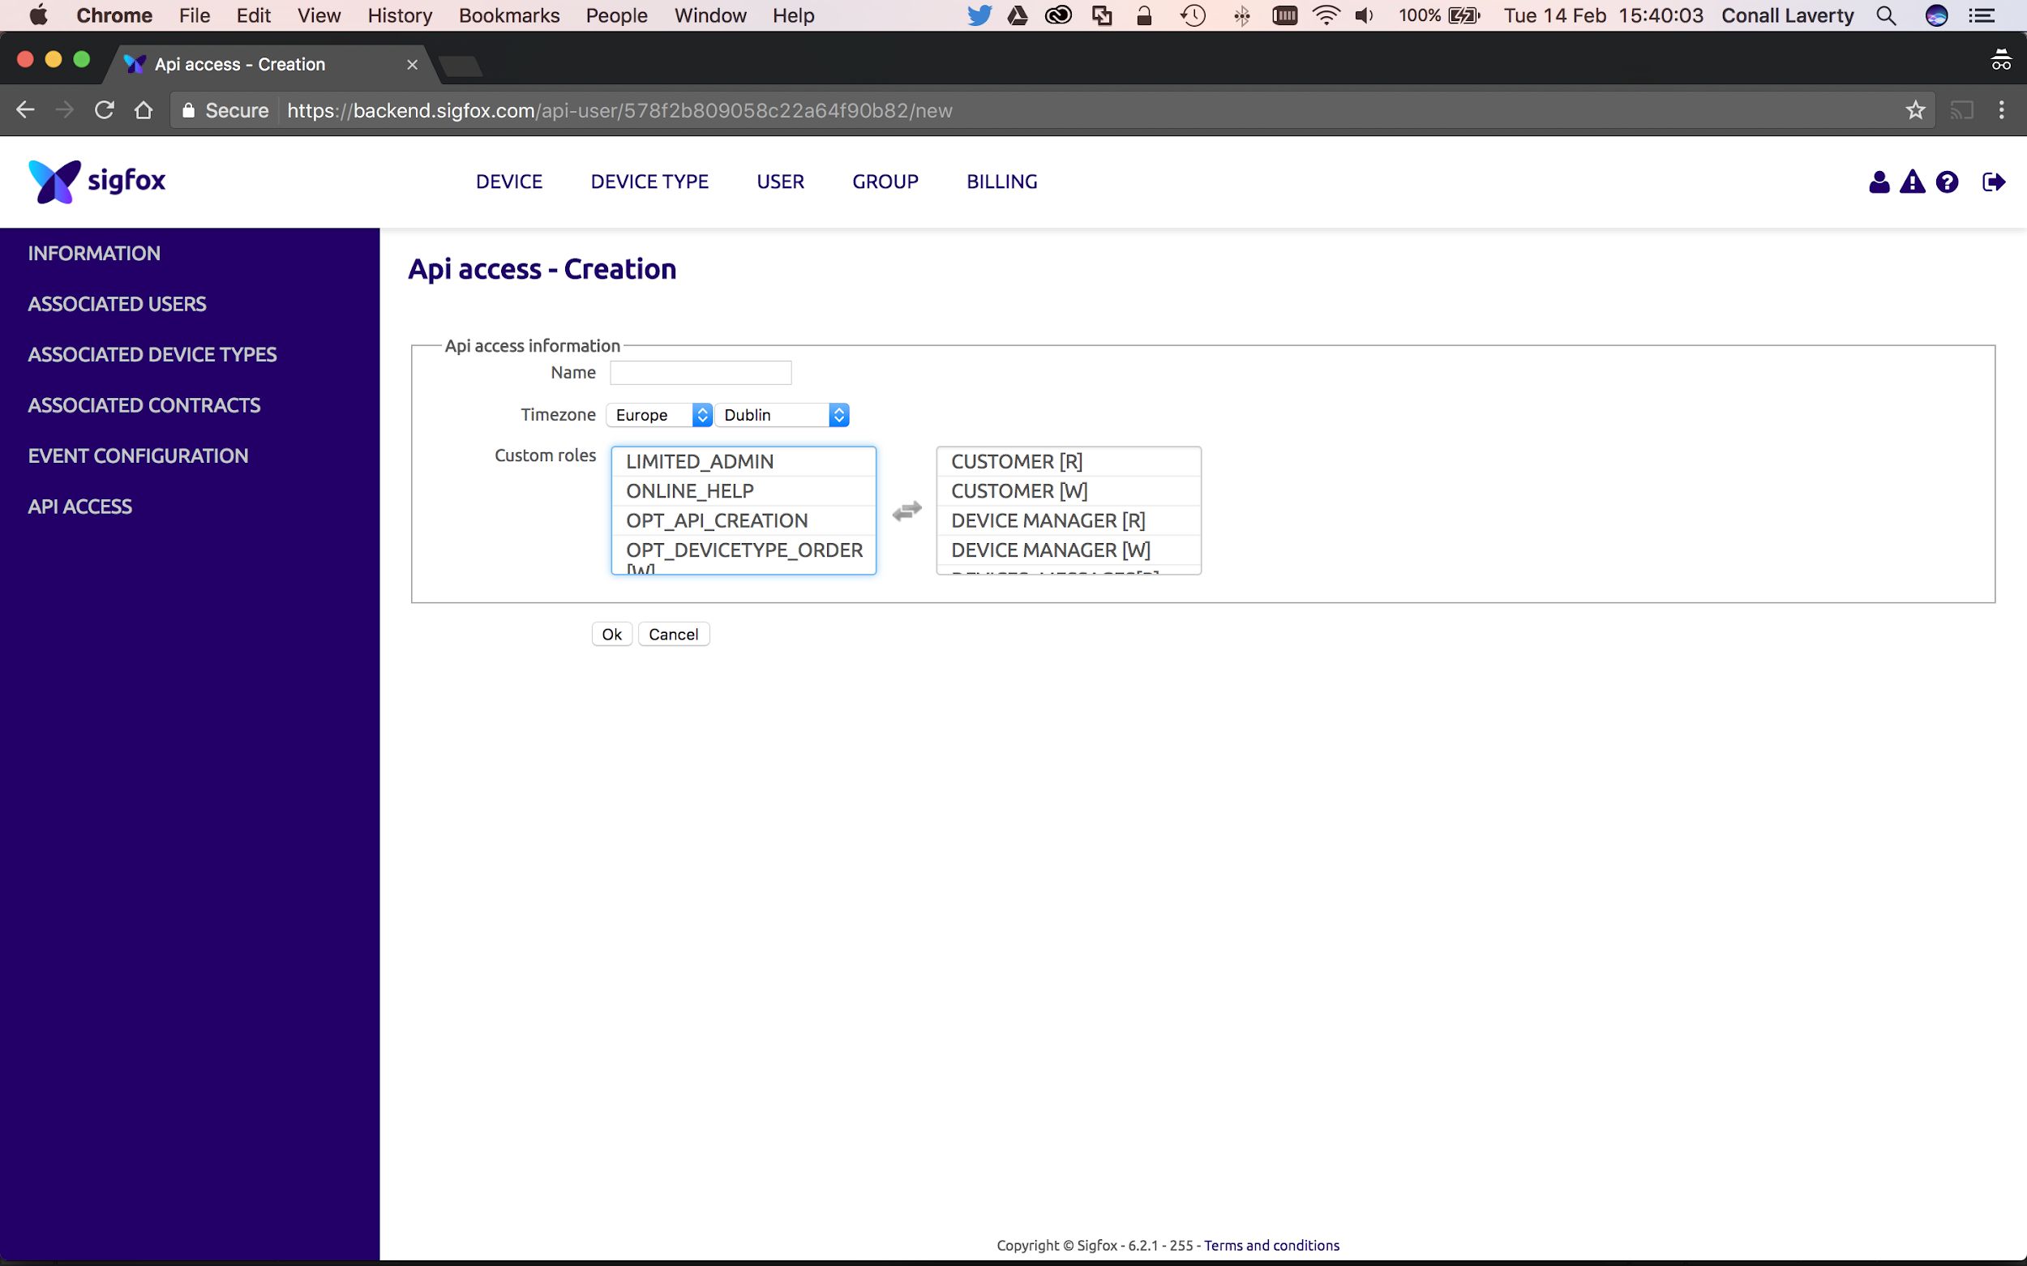Open the USER navigation menu

click(x=780, y=182)
